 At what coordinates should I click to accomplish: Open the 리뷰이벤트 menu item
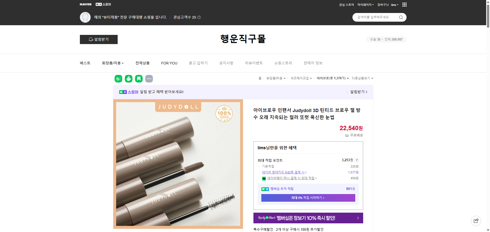[x=253, y=63]
